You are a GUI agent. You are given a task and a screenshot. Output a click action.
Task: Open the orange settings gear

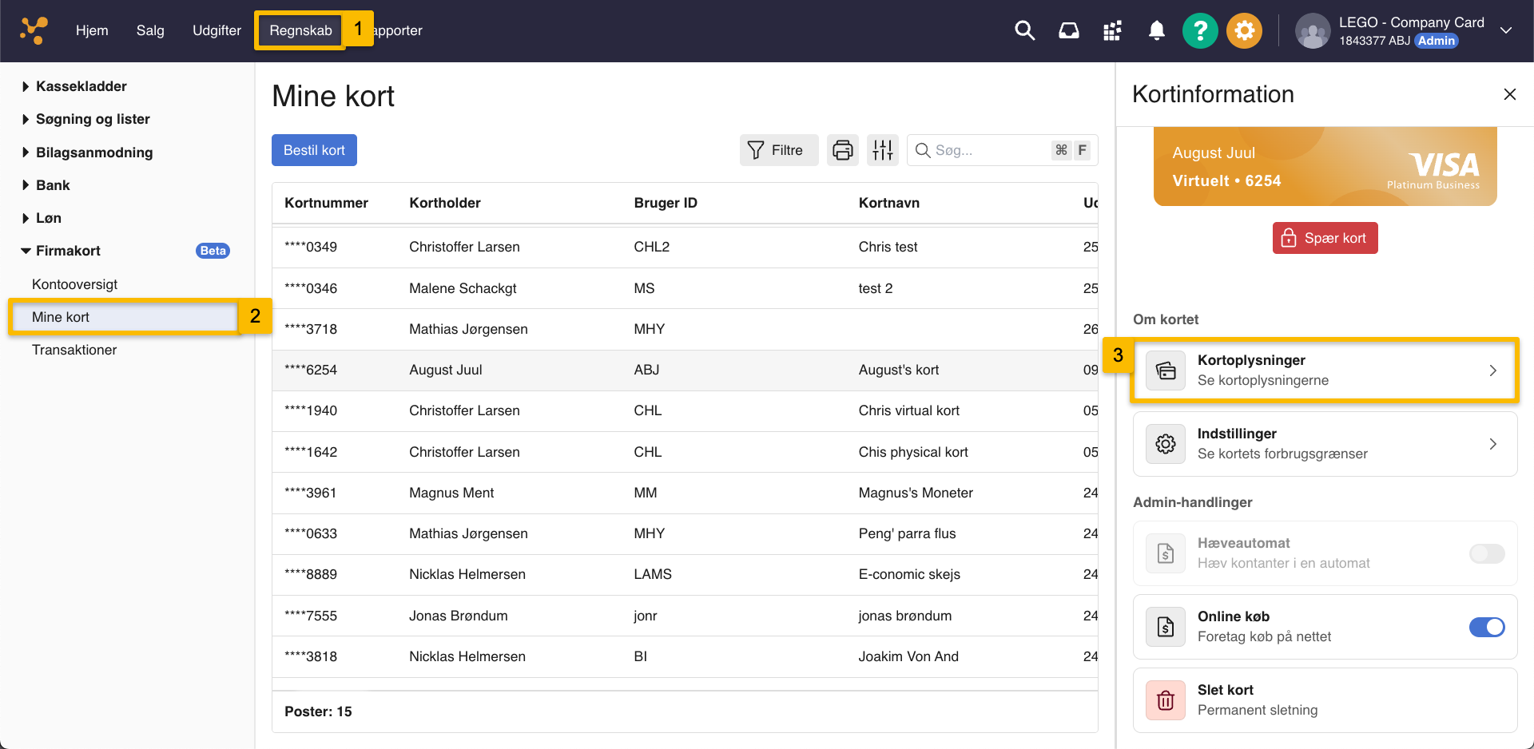tap(1244, 31)
